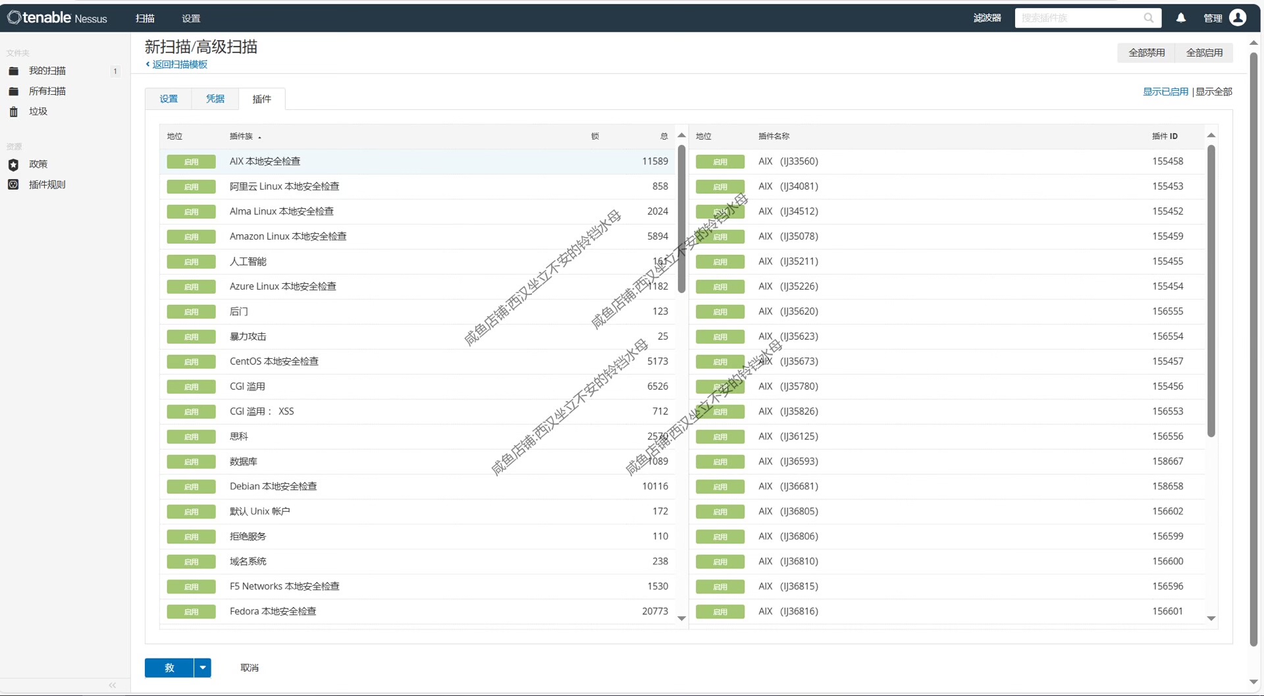Select the CGI 滥用： XSS row
The height and width of the screenshot is (696, 1264).
417,412
